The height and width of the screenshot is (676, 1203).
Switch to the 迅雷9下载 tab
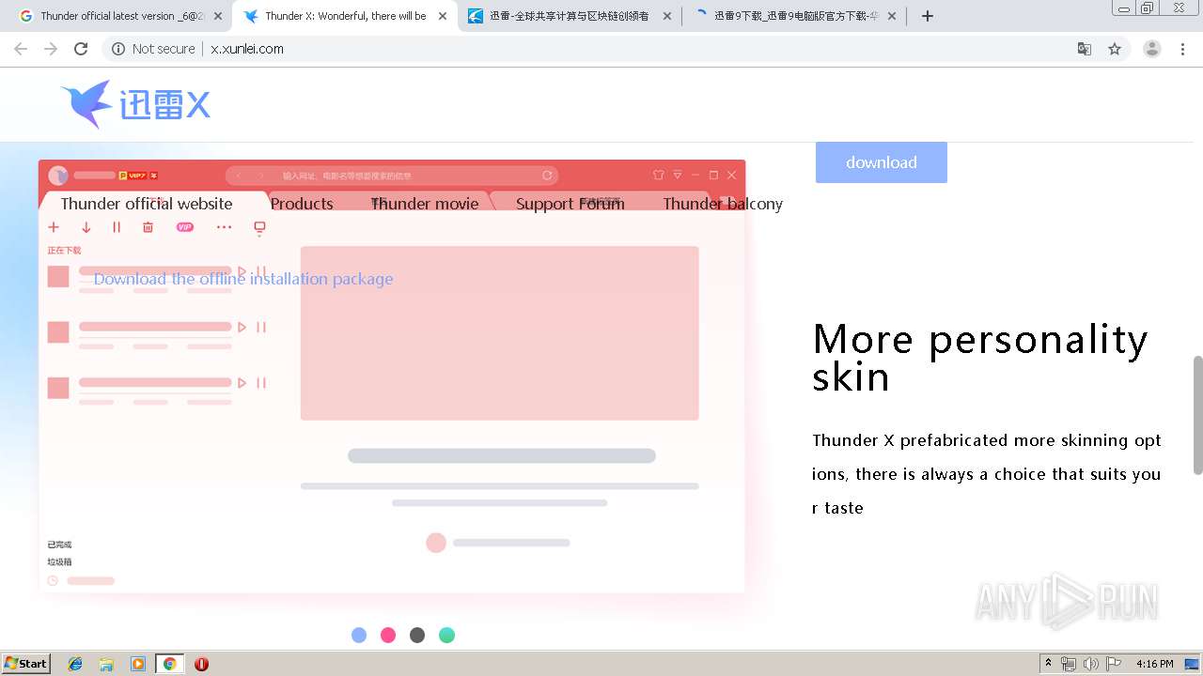pos(794,16)
